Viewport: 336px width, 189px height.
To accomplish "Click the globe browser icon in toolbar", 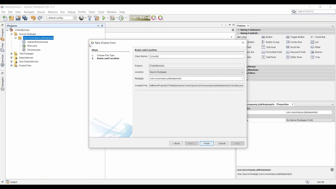I will [81, 18].
